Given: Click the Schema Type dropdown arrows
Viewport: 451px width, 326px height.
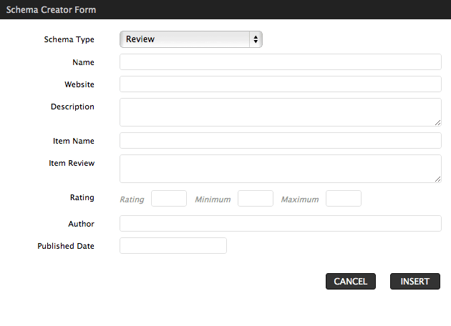Looking at the screenshot, I should pos(256,39).
